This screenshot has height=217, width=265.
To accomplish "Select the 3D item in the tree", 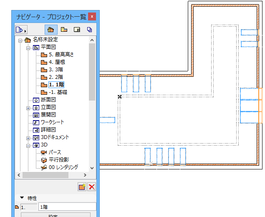I will [44, 145].
